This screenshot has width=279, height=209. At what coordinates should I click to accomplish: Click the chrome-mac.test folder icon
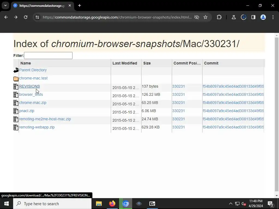click(x=16, y=79)
